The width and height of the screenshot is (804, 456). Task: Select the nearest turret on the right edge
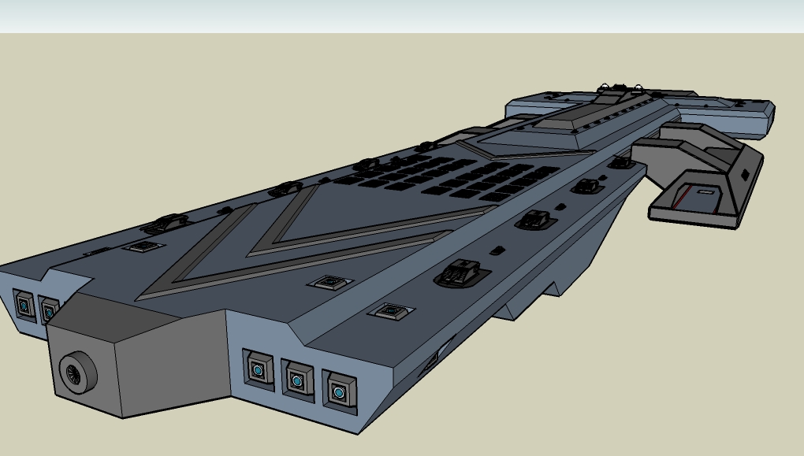pyautogui.click(x=456, y=273)
